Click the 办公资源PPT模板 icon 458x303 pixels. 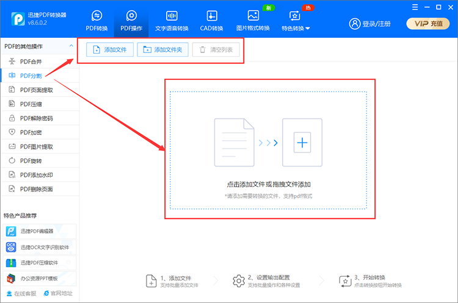(x=12, y=279)
